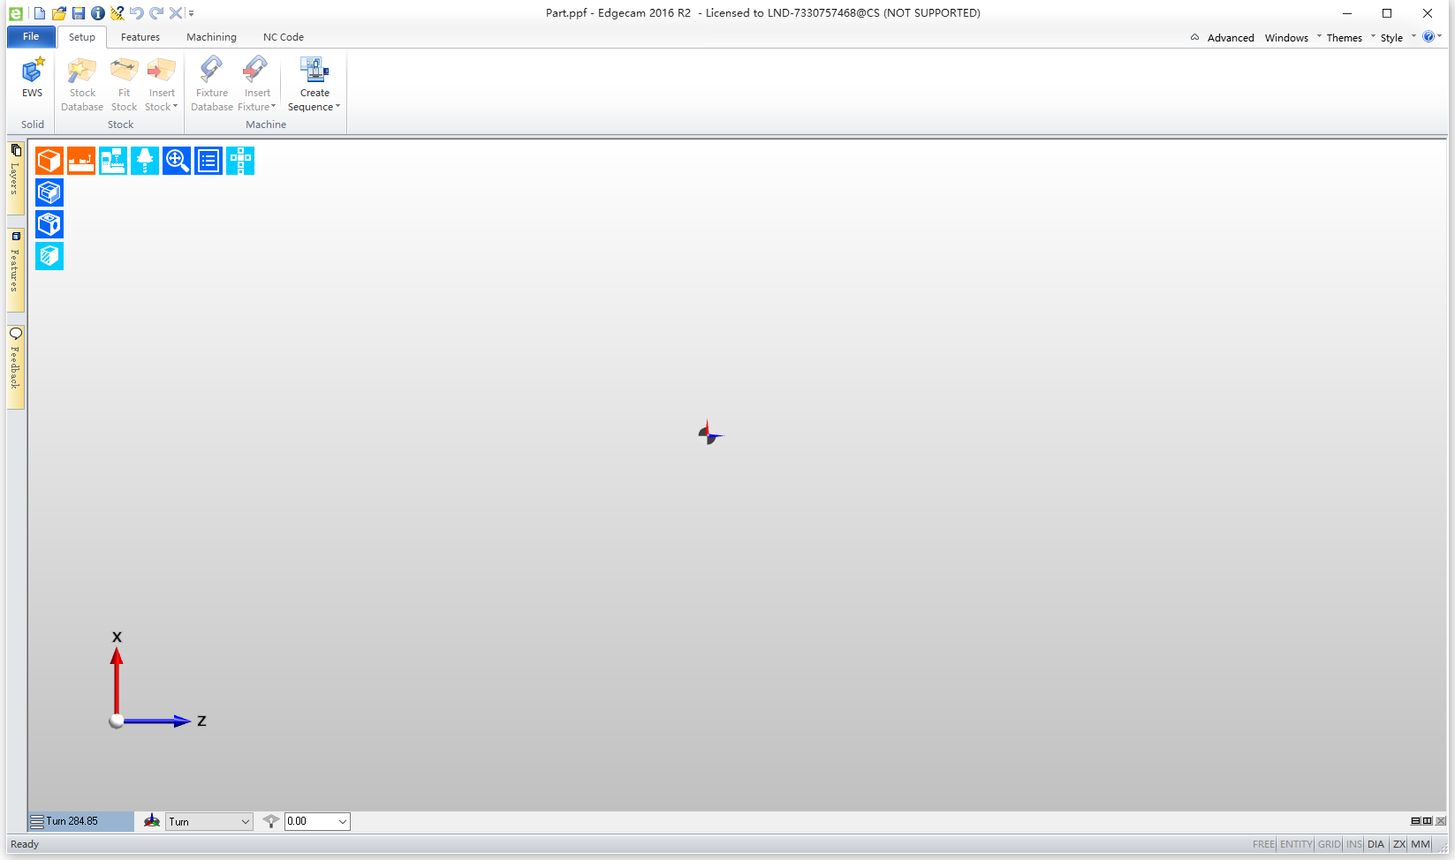Image resolution: width=1455 pixels, height=860 pixels.
Task: Open the Windows dropdown menu
Action: point(1293,38)
